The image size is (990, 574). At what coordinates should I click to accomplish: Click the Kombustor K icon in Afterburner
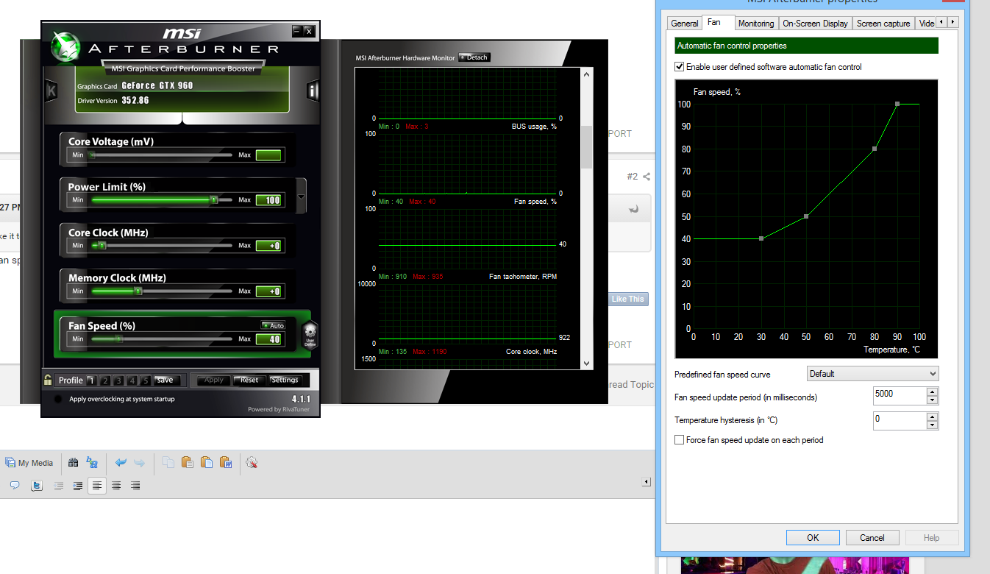51,91
